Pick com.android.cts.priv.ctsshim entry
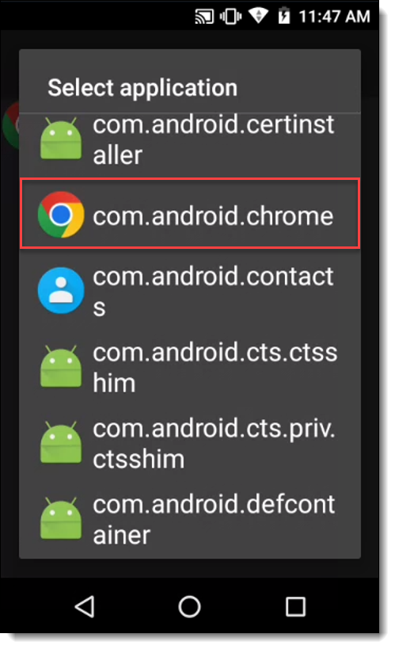Screen dimensions: 395x649 point(190,443)
